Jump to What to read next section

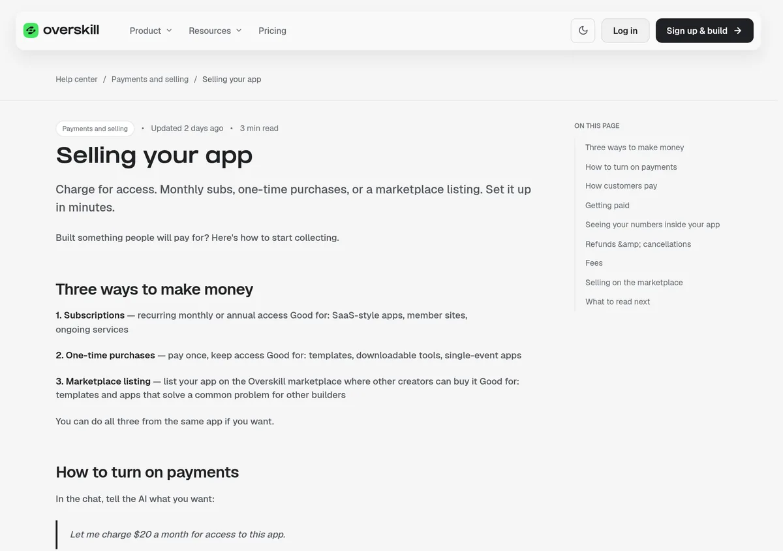pyautogui.click(x=617, y=302)
